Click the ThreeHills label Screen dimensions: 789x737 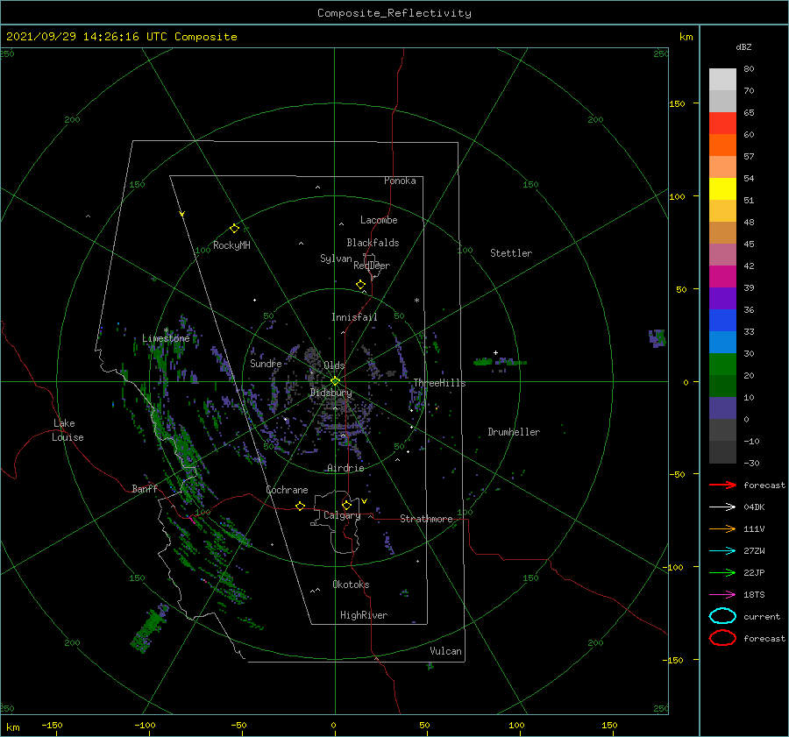[x=440, y=383]
